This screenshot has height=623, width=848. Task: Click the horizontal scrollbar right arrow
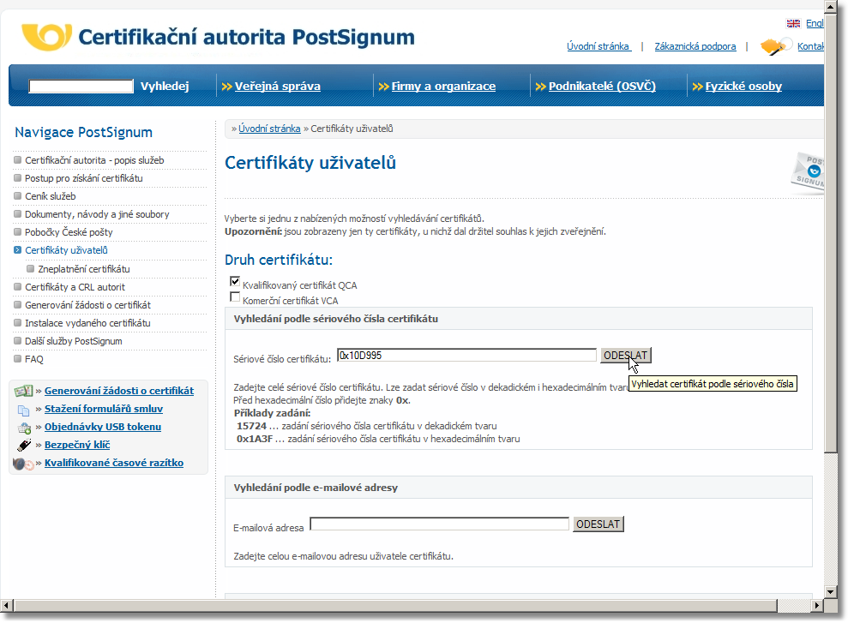click(x=818, y=605)
